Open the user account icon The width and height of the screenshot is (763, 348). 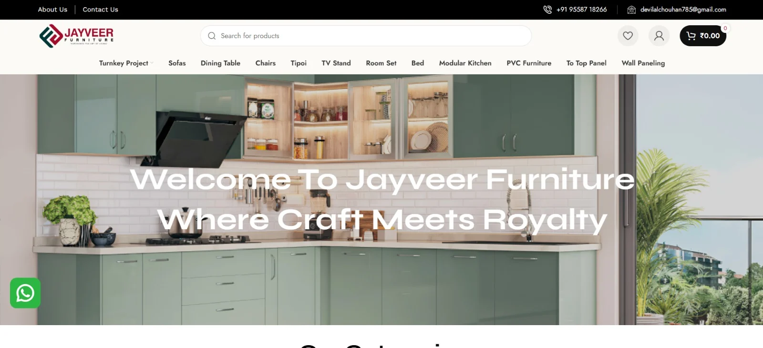click(659, 36)
